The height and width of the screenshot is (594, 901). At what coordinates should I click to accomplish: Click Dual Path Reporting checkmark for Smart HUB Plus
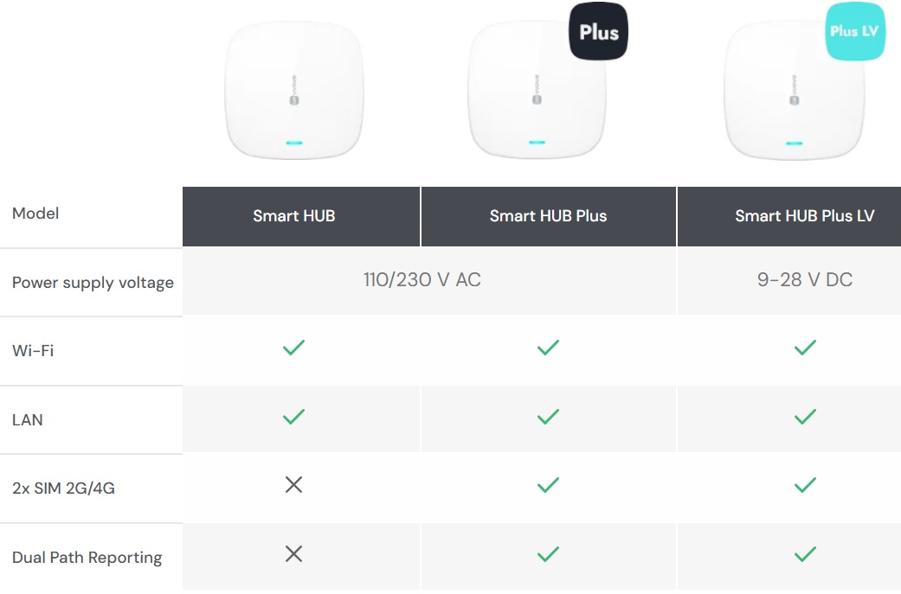point(548,554)
